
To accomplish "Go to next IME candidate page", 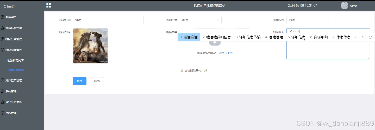I will pos(363,37).
